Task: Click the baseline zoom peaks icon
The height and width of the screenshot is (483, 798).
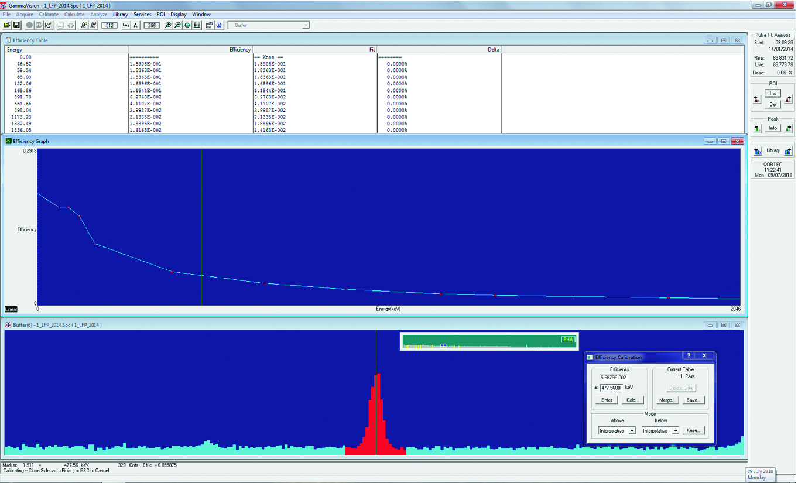Action: pyautogui.click(x=197, y=25)
